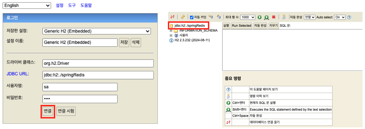365x129 pixels.
Task: Click the 사용자 users icon
Action: pyautogui.click(x=176, y=35)
